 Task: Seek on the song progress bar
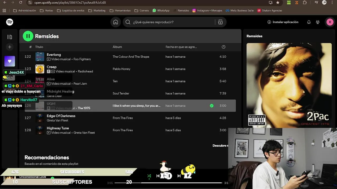point(168,183)
